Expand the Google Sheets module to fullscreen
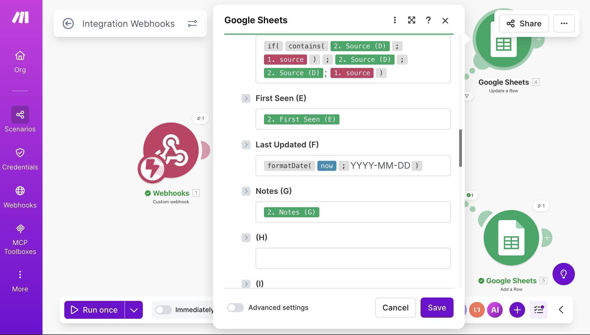Screen dimensions: 590x335 point(411,20)
